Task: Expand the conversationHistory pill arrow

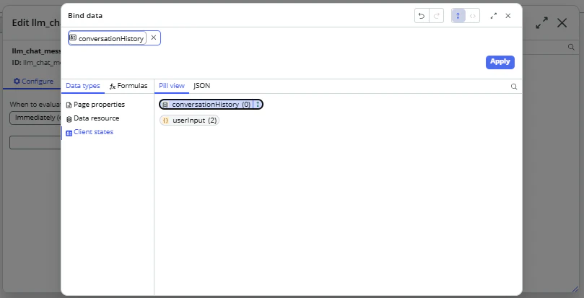Action: tap(258, 105)
